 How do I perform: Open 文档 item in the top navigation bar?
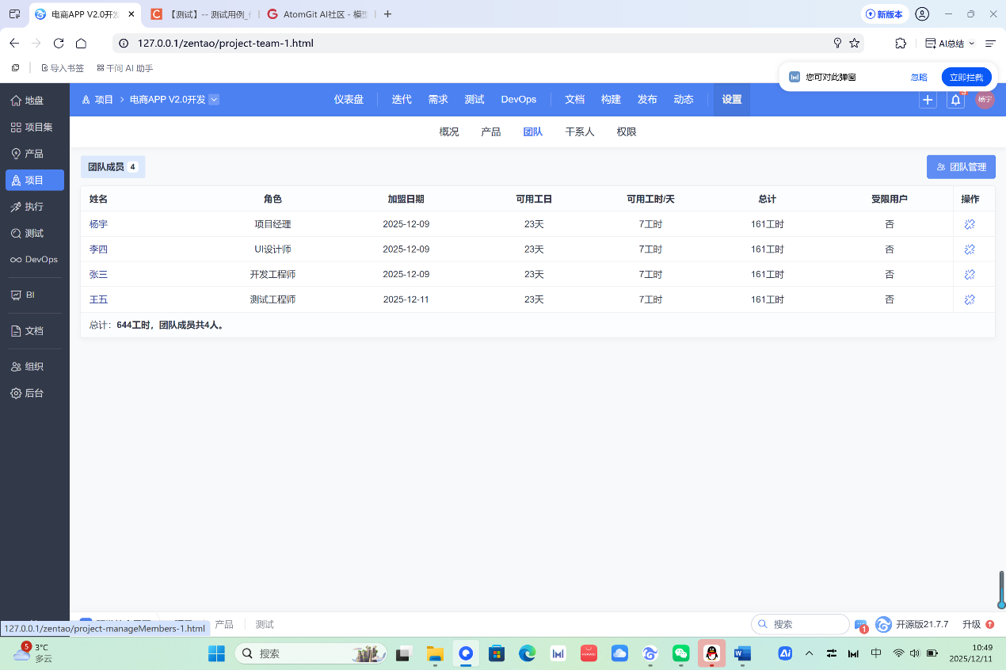pos(574,100)
